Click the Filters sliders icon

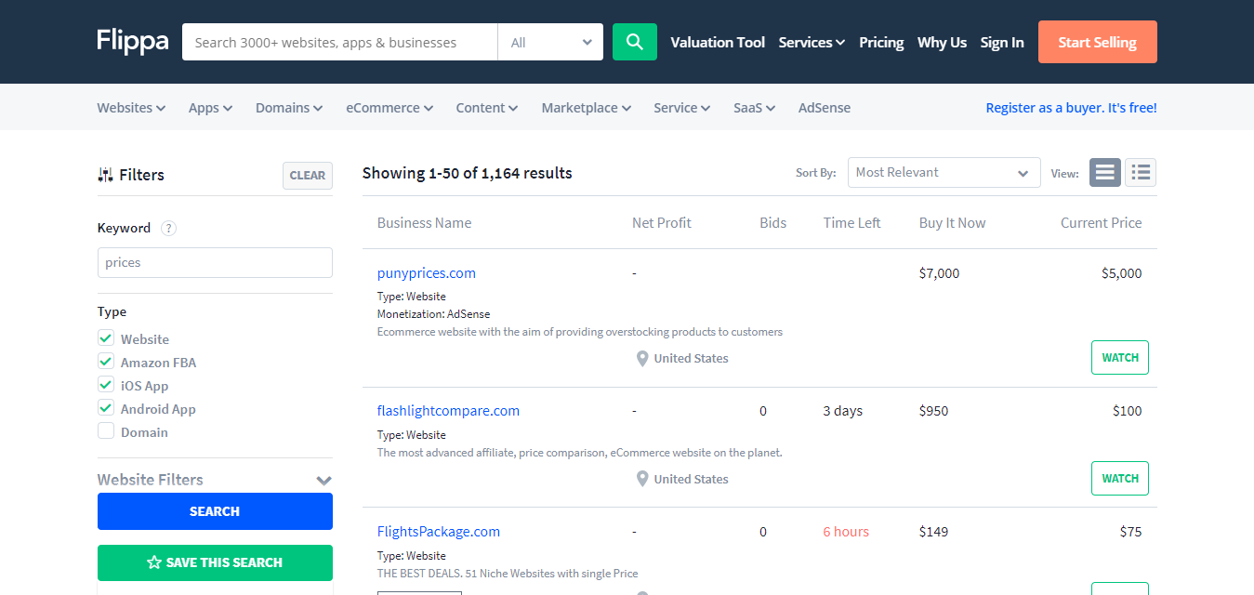105,175
